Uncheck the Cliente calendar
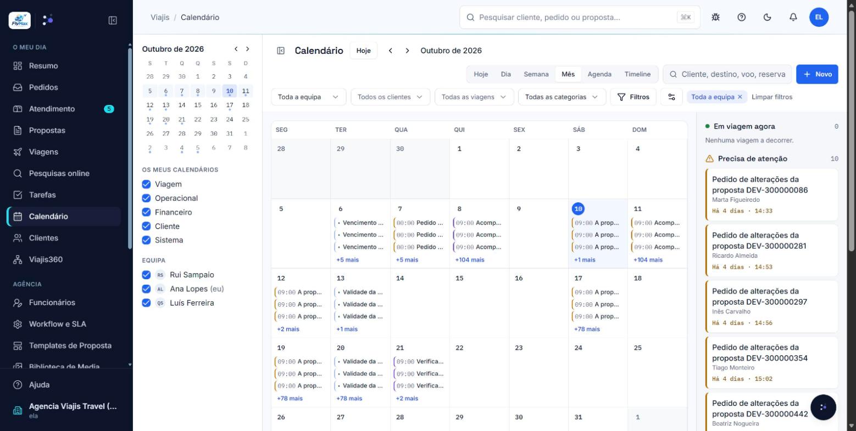The width and height of the screenshot is (856, 431). point(146,226)
